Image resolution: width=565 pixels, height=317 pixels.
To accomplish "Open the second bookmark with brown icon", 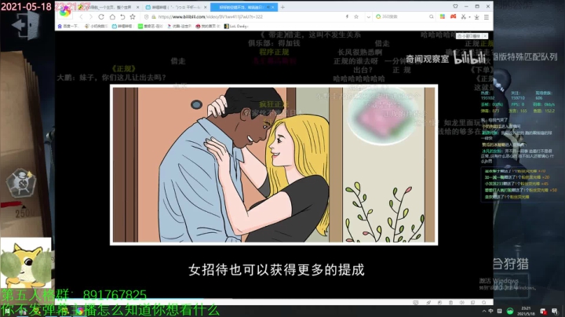I will [x=96, y=27].
